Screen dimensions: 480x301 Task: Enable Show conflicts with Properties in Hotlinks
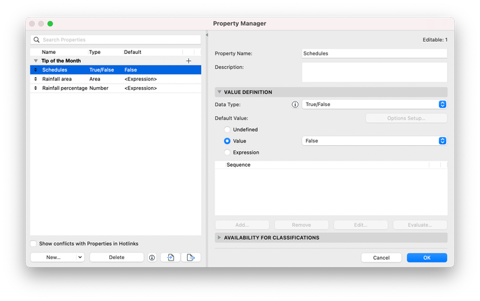33,244
